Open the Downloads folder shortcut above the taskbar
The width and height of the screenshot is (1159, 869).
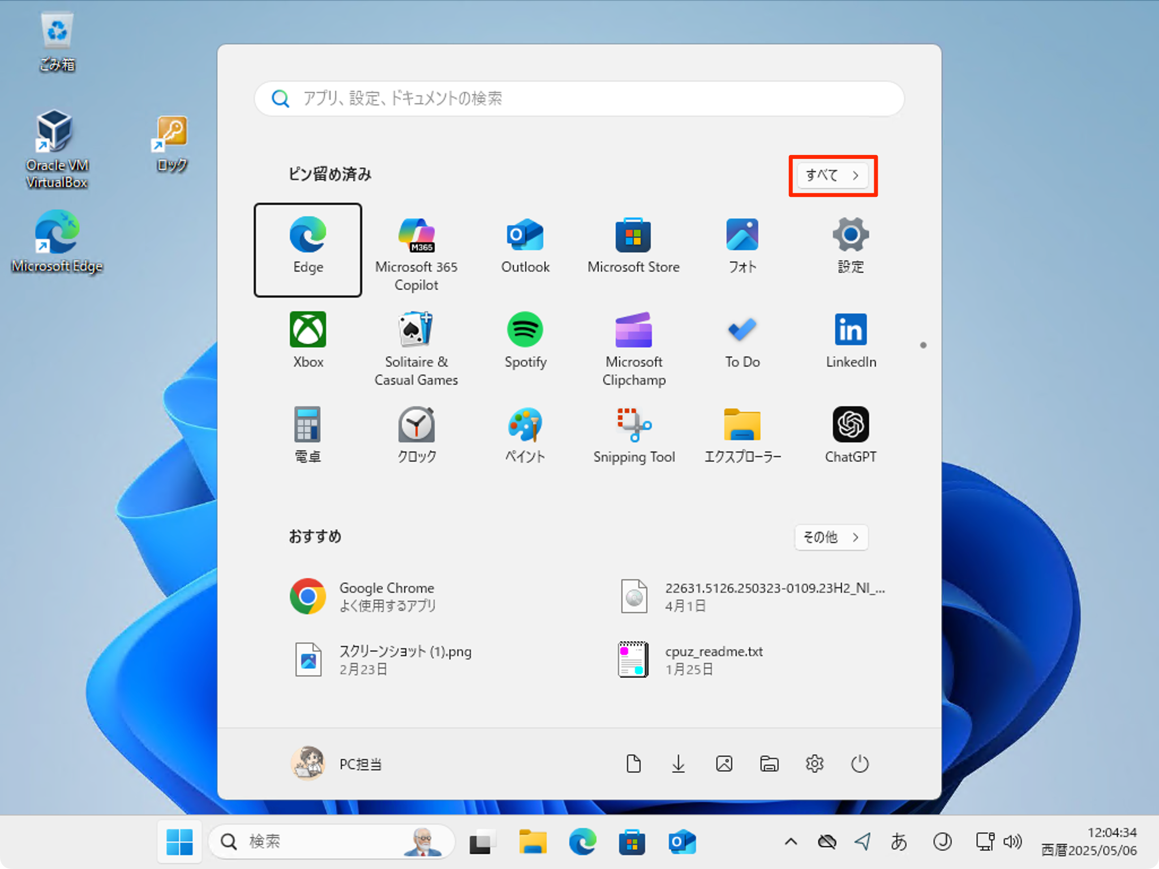(679, 763)
